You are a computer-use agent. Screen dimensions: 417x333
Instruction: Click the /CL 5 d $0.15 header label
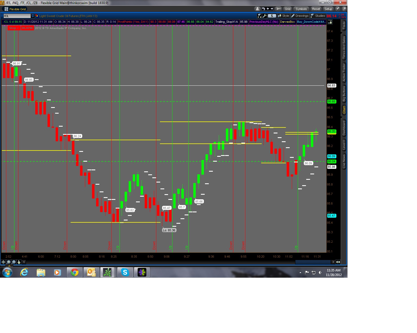pos(12,22)
